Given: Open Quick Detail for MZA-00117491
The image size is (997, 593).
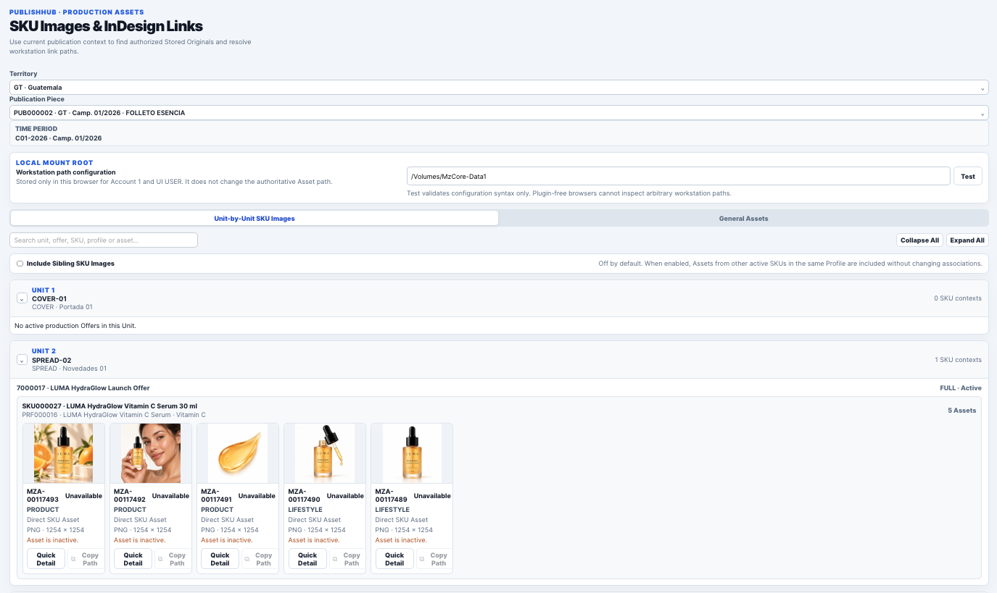Looking at the screenshot, I should [x=220, y=559].
